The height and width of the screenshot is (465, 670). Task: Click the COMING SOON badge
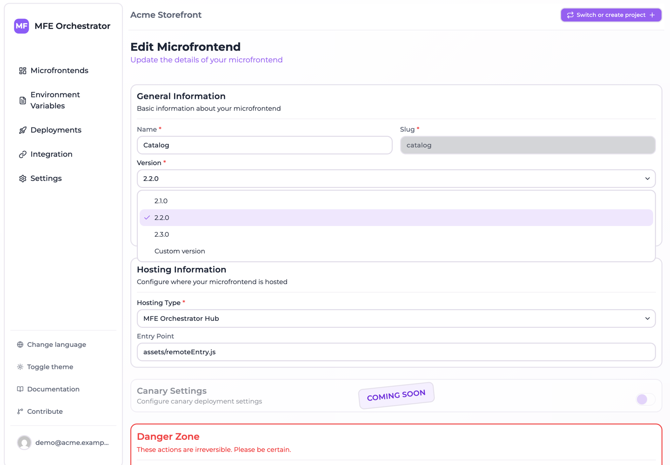[x=396, y=396]
